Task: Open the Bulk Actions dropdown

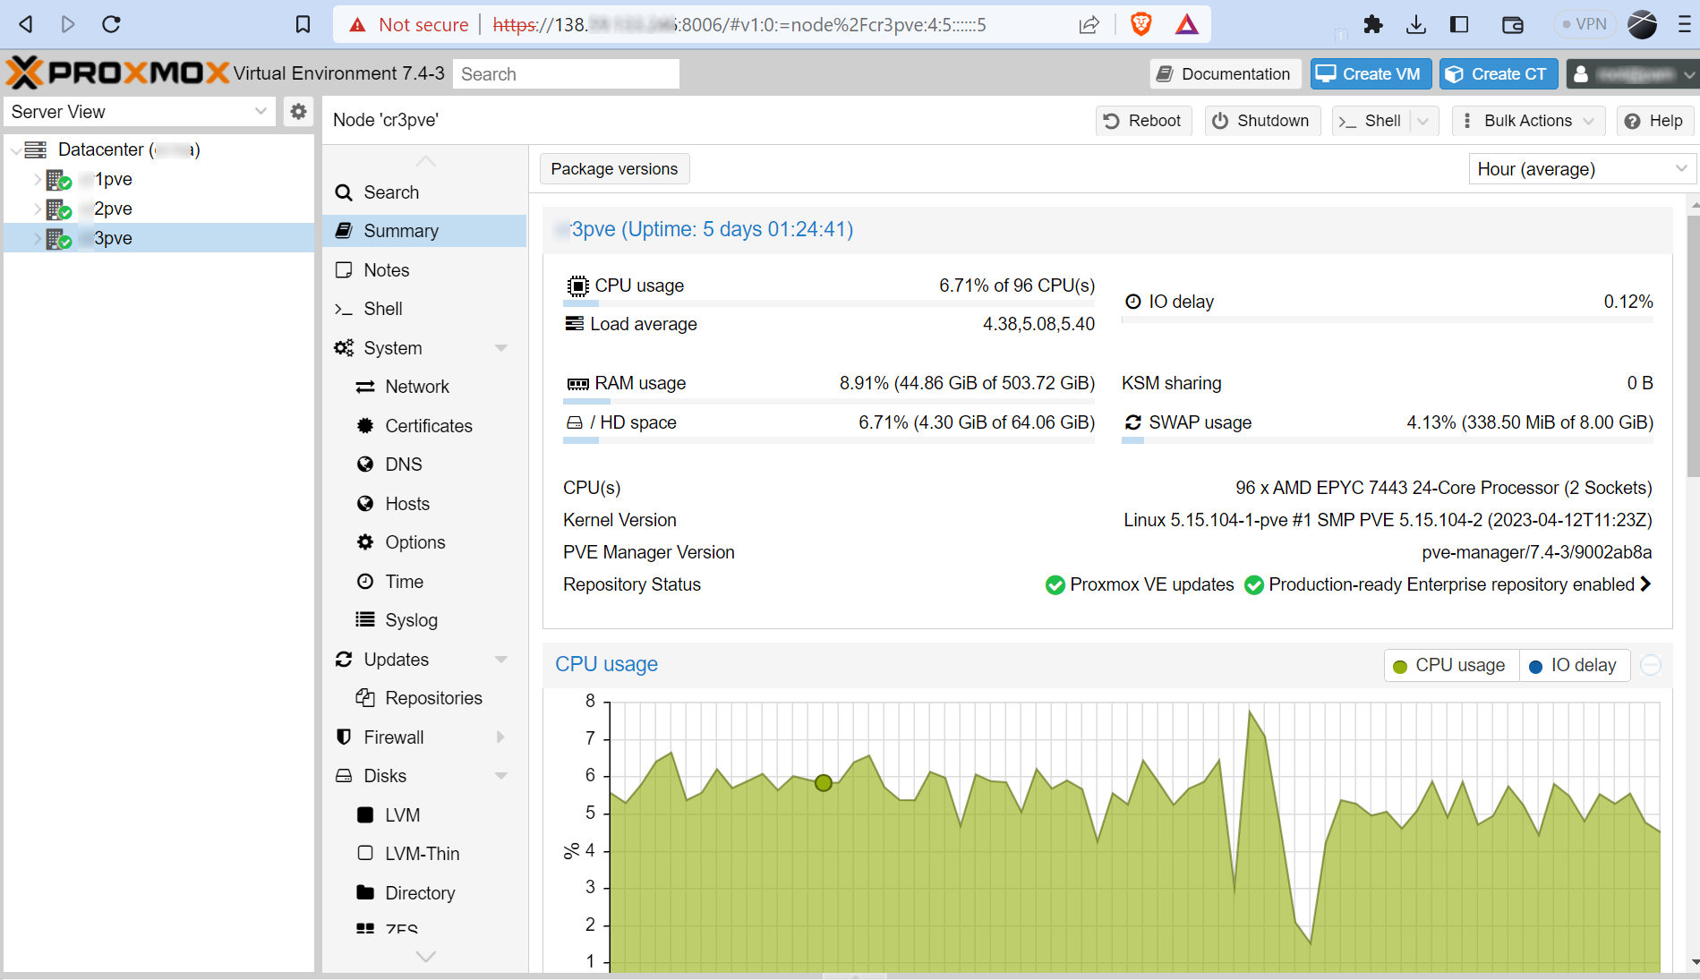Action: pyautogui.click(x=1527, y=121)
